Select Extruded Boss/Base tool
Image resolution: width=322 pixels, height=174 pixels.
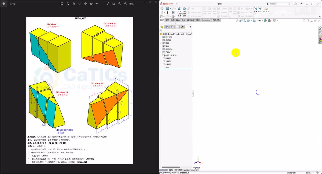tap(179, 12)
